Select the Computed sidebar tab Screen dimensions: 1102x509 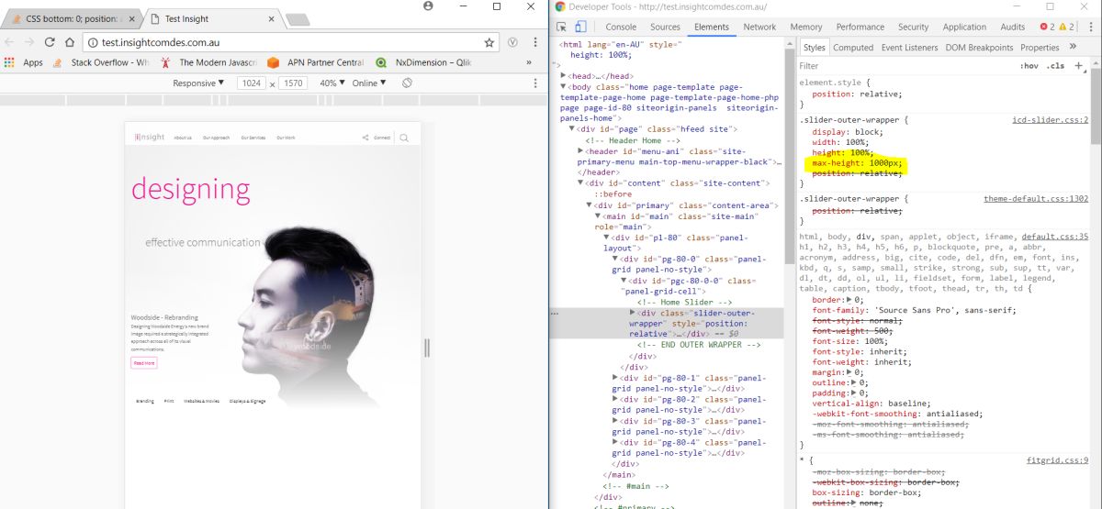[x=853, y=48]
